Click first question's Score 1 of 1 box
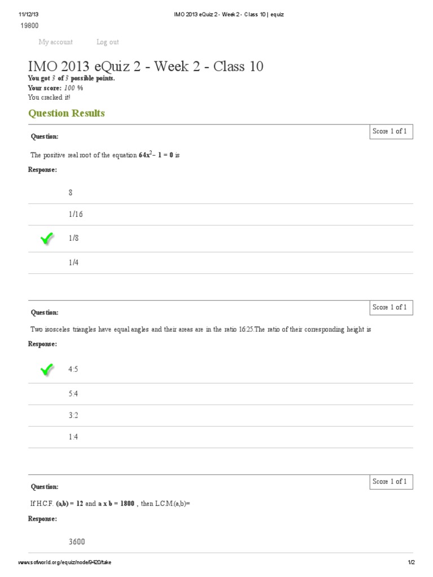433x577 pixels. 391,132
